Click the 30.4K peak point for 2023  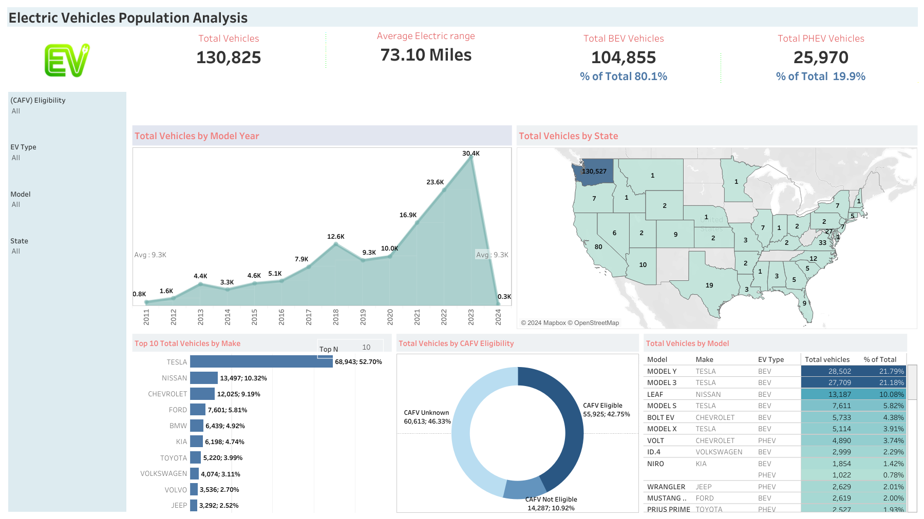click(x=471, y=157)
